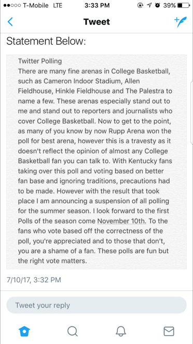Open the Notifications bell tab
This screenshot has height=344, width=193.
(121, 331)
